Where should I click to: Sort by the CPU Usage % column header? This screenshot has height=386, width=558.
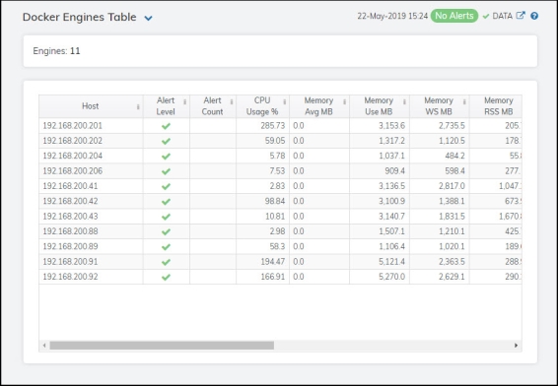(262, 106)
